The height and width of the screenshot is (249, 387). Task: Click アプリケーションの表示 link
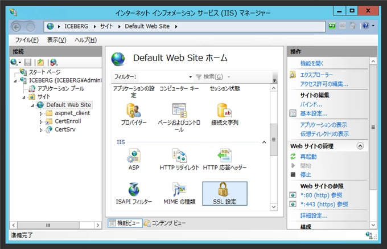point(324,125)
